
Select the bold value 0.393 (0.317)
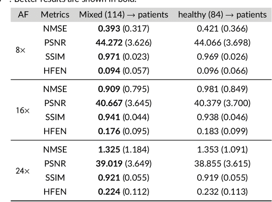coord(124,28)
